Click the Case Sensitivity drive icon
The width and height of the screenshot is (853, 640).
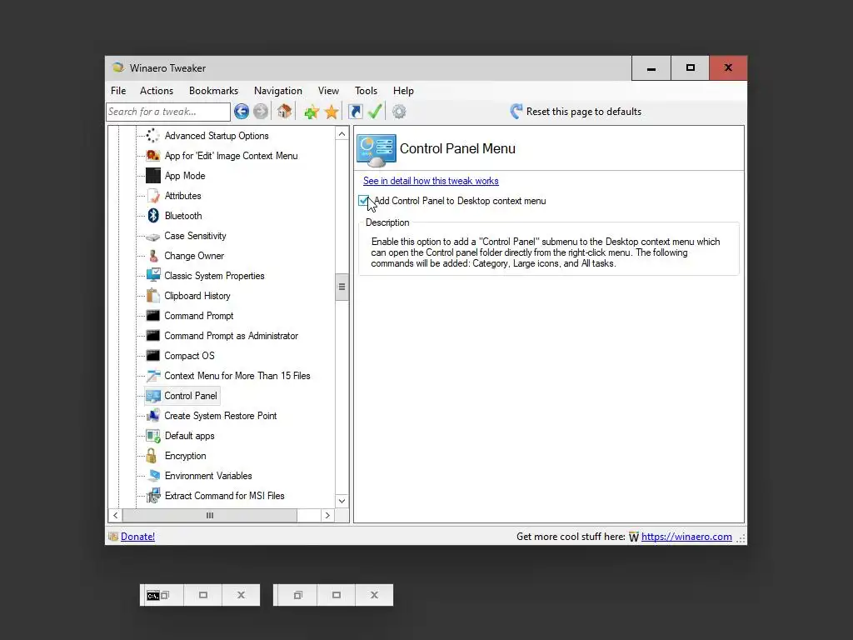(x=153, y=236)
